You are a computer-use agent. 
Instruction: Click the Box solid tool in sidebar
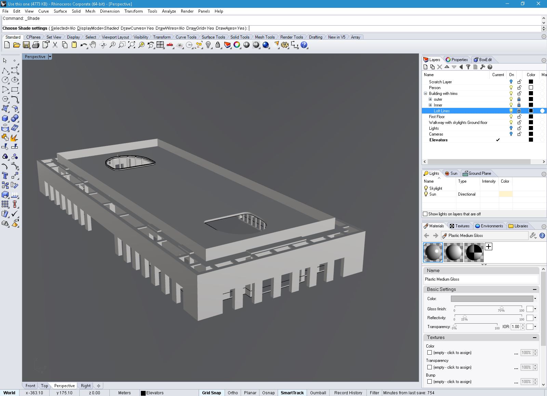[x=5, y=118]
